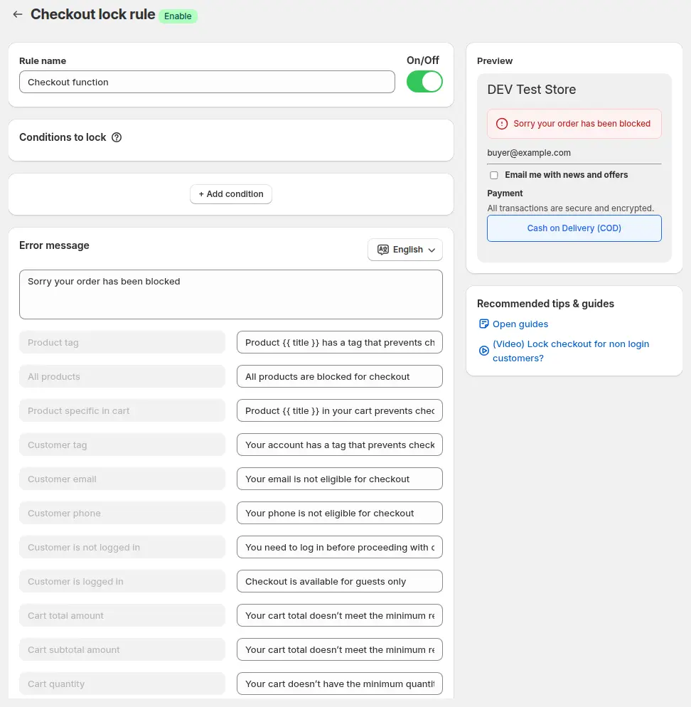Click the Conditions to lock heading
The width and height of the screenshot is (691, 707).
pyautogui.click(x=63, y=137)
